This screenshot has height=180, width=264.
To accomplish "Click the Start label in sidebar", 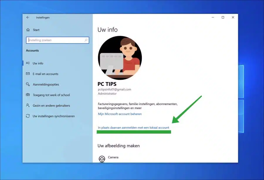I will [36, 30].
